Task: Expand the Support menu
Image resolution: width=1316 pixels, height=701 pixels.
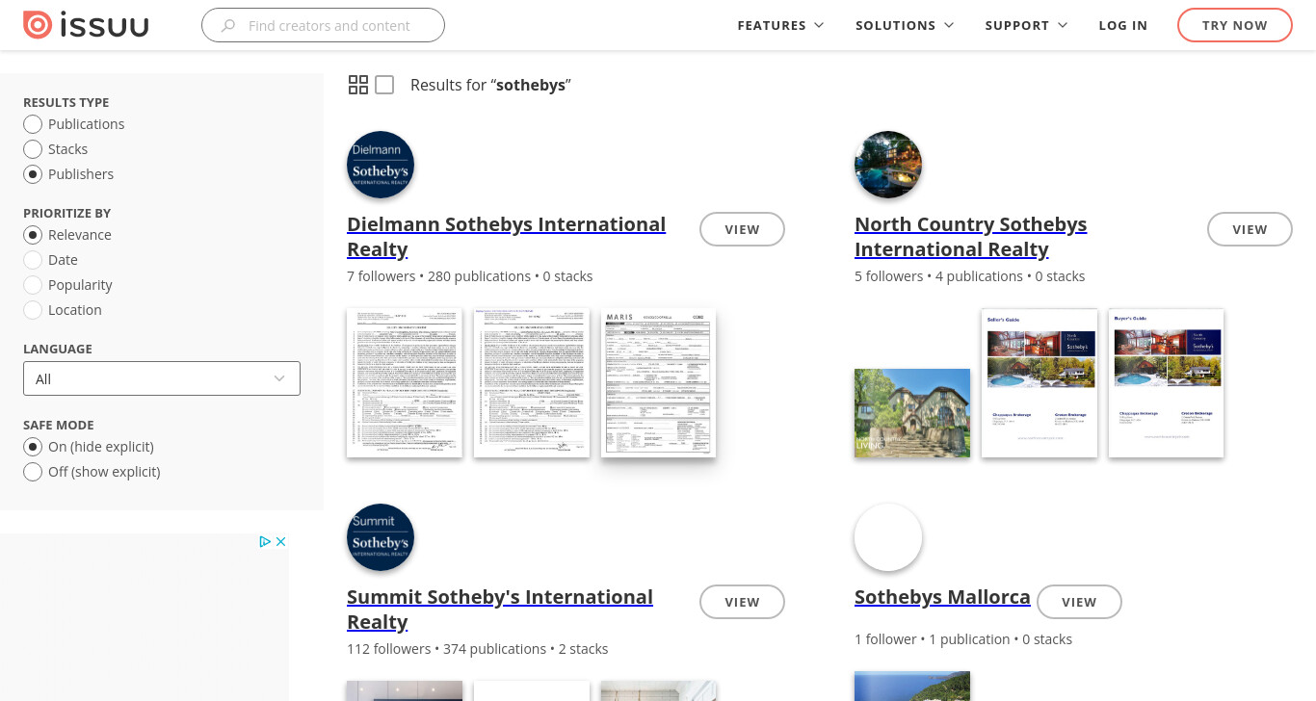Action: (x=1026, y=26)
